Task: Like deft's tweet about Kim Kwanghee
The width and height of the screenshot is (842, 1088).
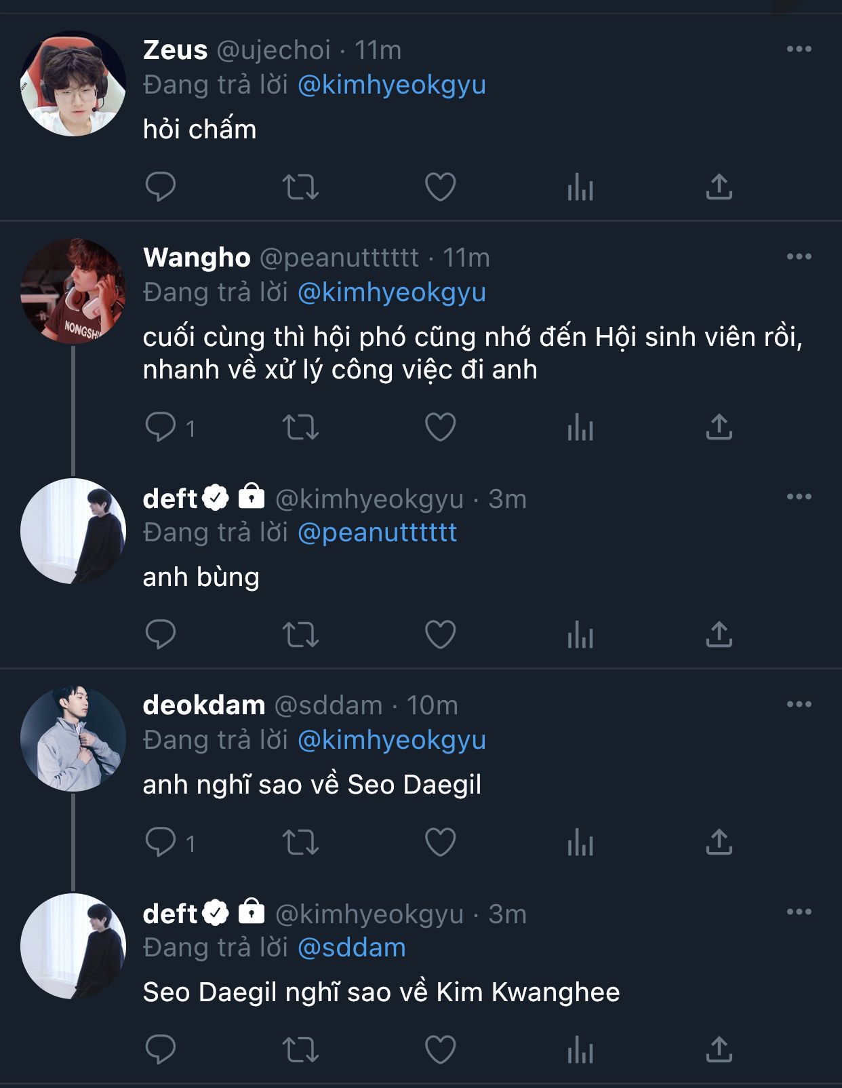Action: coord(440,1050)
